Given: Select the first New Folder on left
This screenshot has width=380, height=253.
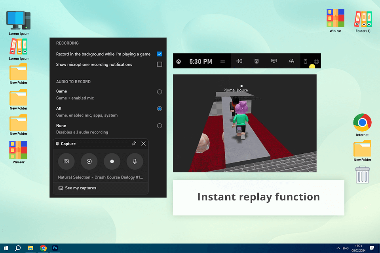Looking at the screenshot, I should click(x=19, y=74).
